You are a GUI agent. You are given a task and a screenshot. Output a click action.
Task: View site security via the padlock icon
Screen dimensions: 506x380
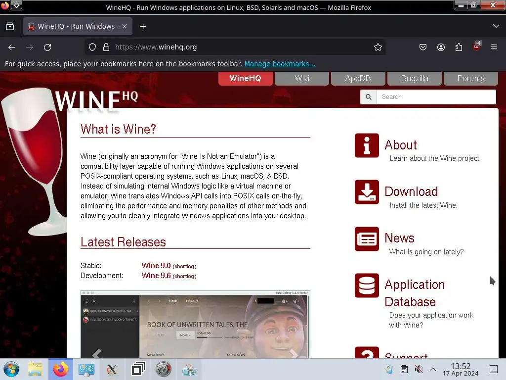(x=106, y=47)
